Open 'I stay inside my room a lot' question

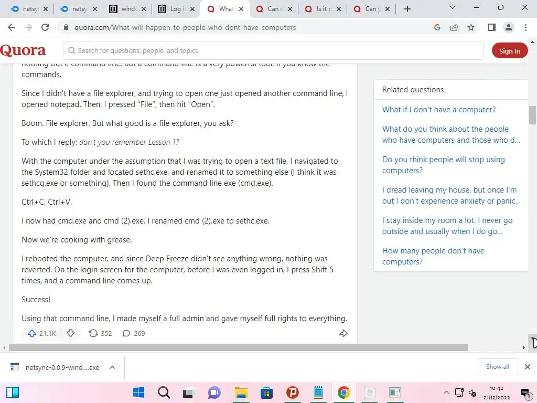coord(447,226)
